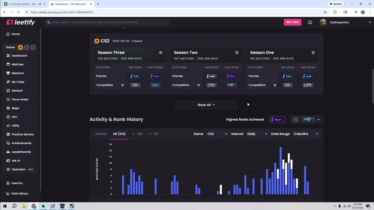Click Season Two Premier max rank 15,517
This screenshot has width=374, height=210.
click(231, 76)
